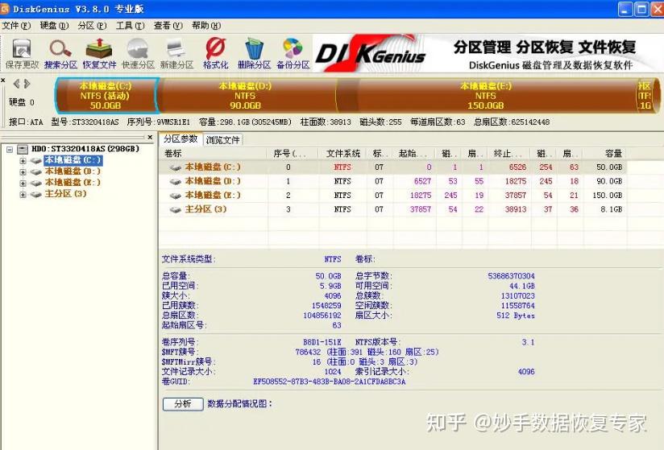
Task: Go to next disk with right arrow
Action: (x=27, y=84)
